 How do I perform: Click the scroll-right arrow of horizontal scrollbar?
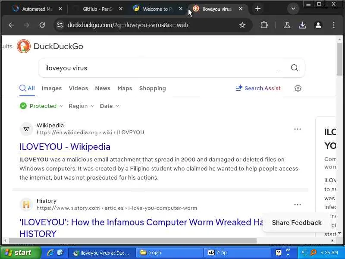tap(332, 240)
